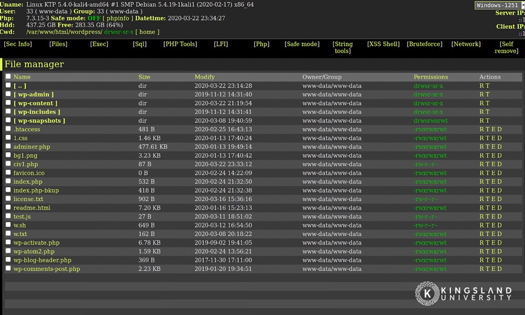
Task: Toggle the select-all checkbox beside Name
Action: 8,76
